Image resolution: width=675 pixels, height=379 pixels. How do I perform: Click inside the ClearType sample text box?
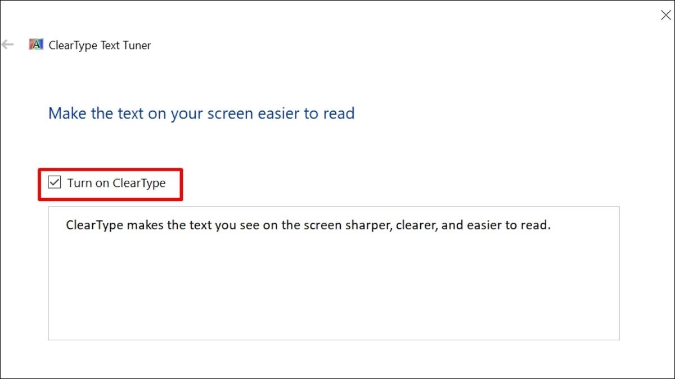point(334,273)
